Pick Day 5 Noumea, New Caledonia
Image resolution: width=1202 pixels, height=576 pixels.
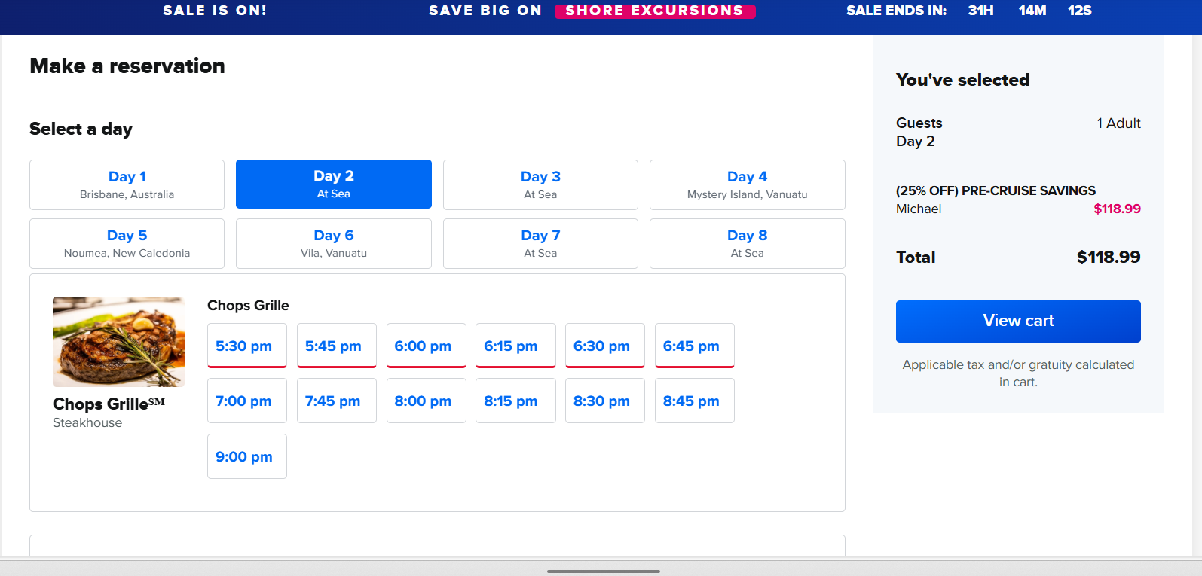point(127,243)
